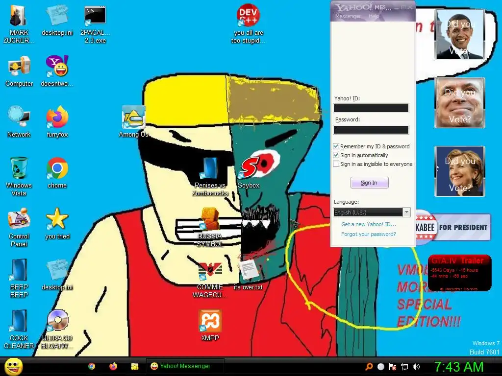The width and height of the screenshot is (502, 376).
Task: Click the Password input field
Action: coord(371,129)
